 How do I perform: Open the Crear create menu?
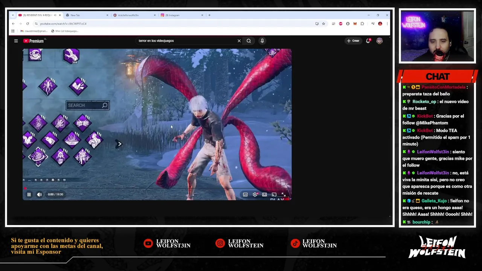(353, 41)
